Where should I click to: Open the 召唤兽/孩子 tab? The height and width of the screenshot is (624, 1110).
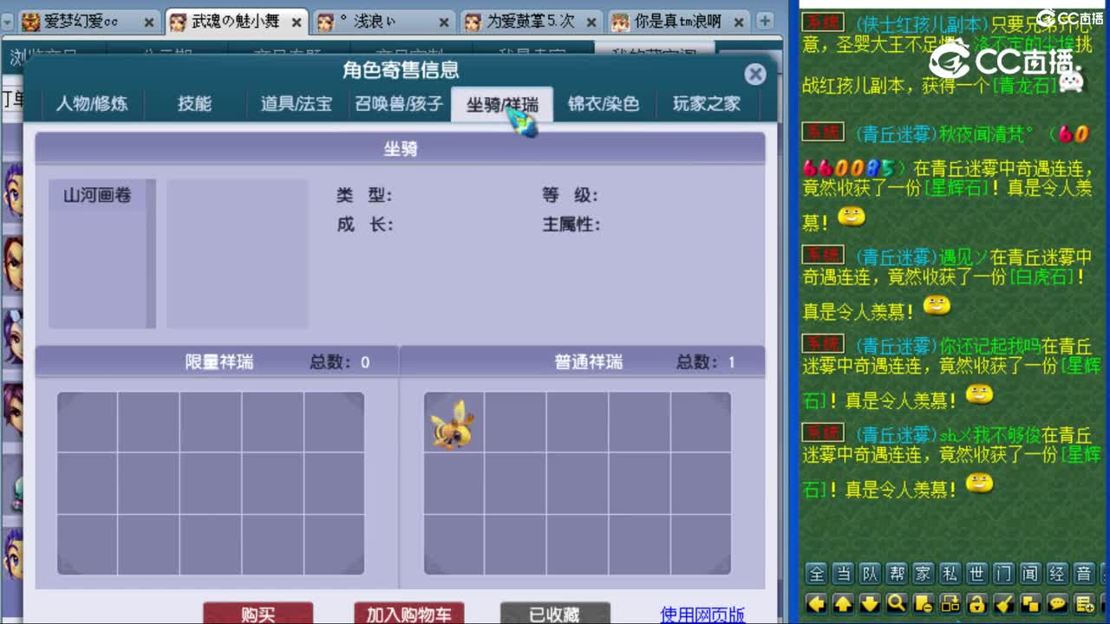(x=399, y=104)
